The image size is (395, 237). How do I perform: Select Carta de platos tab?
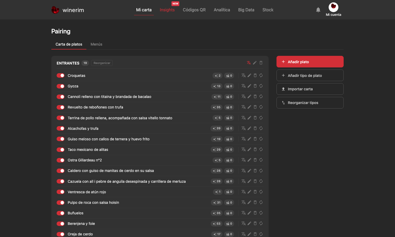pos(69,44)
